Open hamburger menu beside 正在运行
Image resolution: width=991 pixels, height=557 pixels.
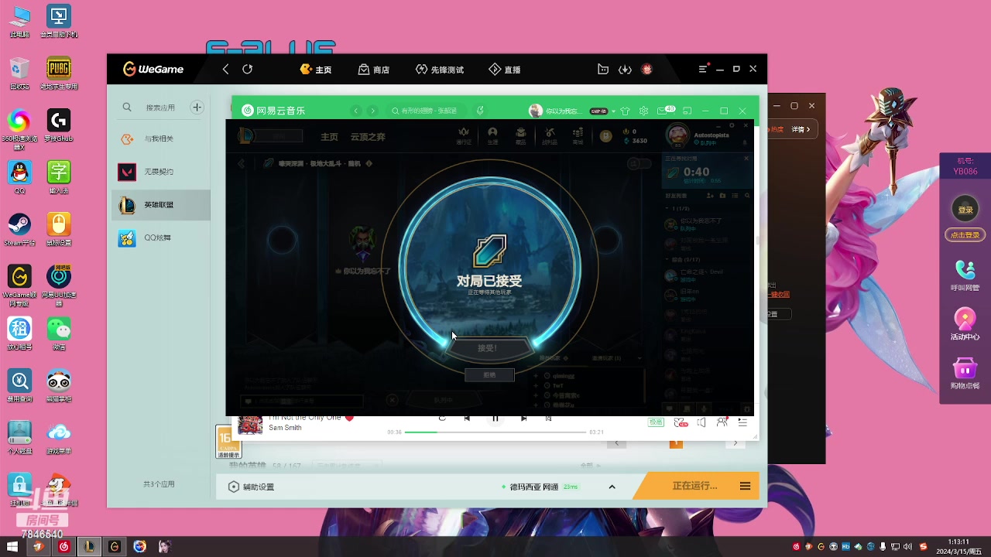tap(745, 486)
